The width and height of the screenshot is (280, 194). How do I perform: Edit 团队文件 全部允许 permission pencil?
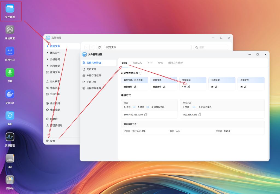164,87
